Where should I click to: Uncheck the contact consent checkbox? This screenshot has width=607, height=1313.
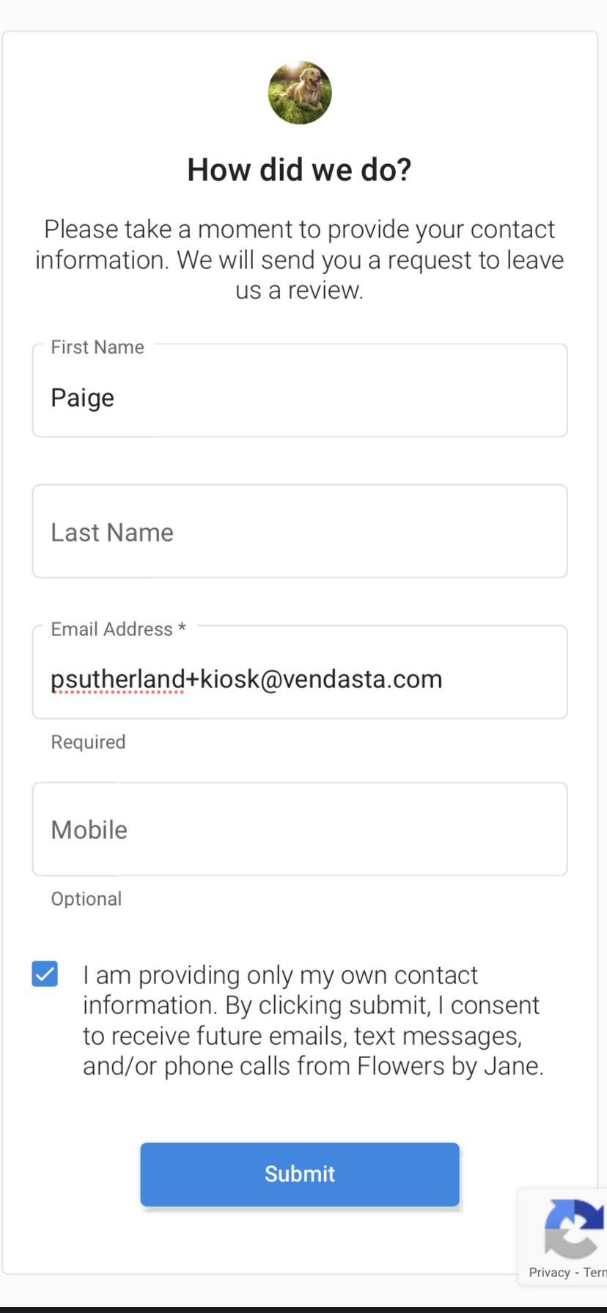45,974
